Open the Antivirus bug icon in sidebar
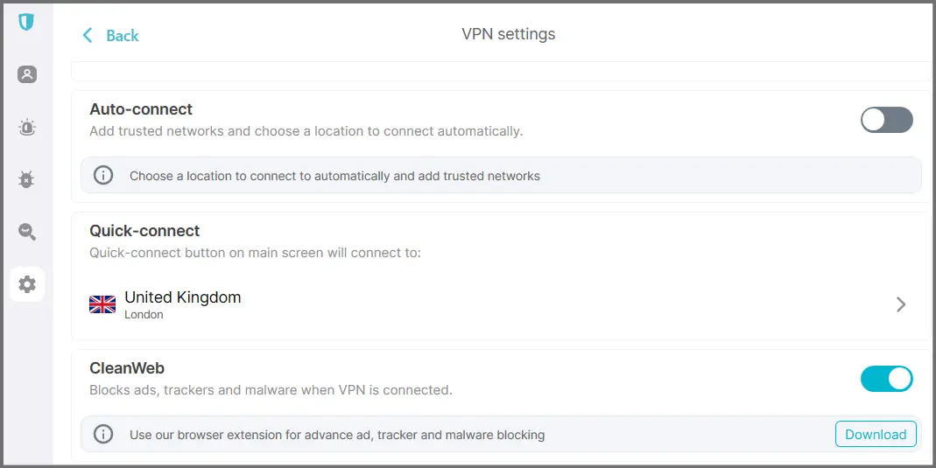The height and width of the screenshot is (468, 936). coord(27,180)
